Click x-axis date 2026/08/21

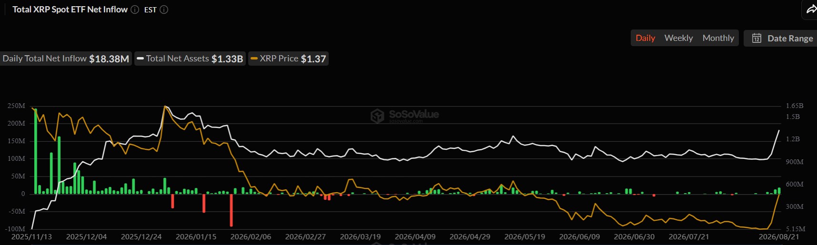(x=779, y=236)
